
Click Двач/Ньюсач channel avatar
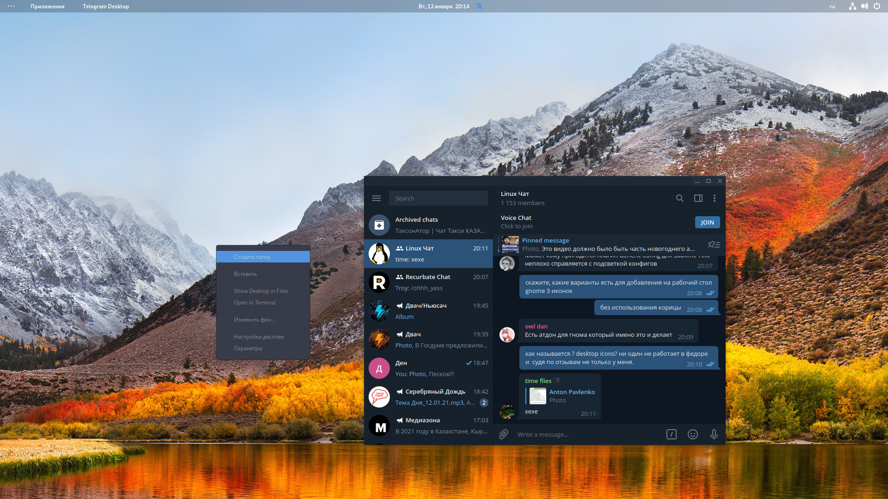coord(379,311)
